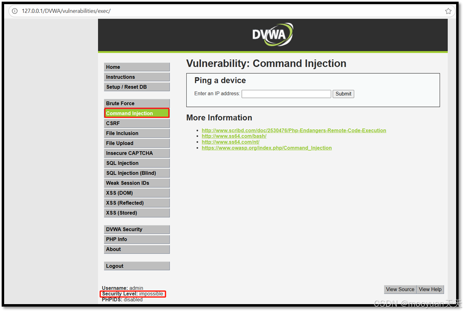Click Logout in the sidebar

pyautogui.click(x=137, y=266)
